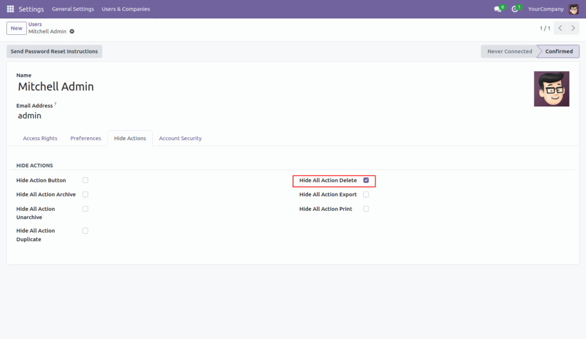The width and height of the screenshot is (586, 339).
Task: Enable Hide All Action Print
Action: (366, 208)
